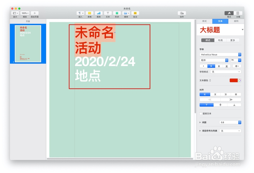Open the Helvetica Neue font dropdown

(x=220, y=54)
